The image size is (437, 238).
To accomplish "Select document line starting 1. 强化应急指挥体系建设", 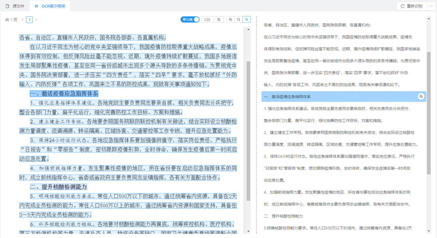I will pyautogui.click(x=132, y=103).
